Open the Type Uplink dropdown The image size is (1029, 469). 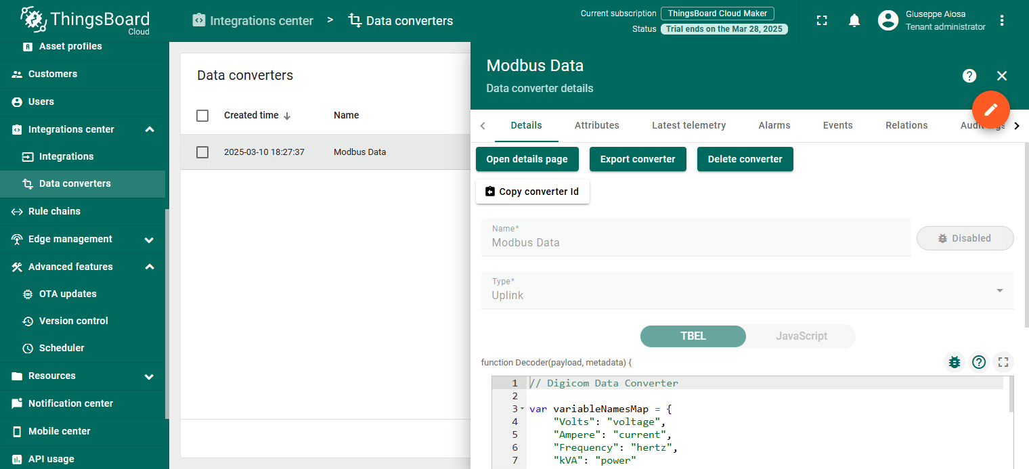[x=747, y=290]
